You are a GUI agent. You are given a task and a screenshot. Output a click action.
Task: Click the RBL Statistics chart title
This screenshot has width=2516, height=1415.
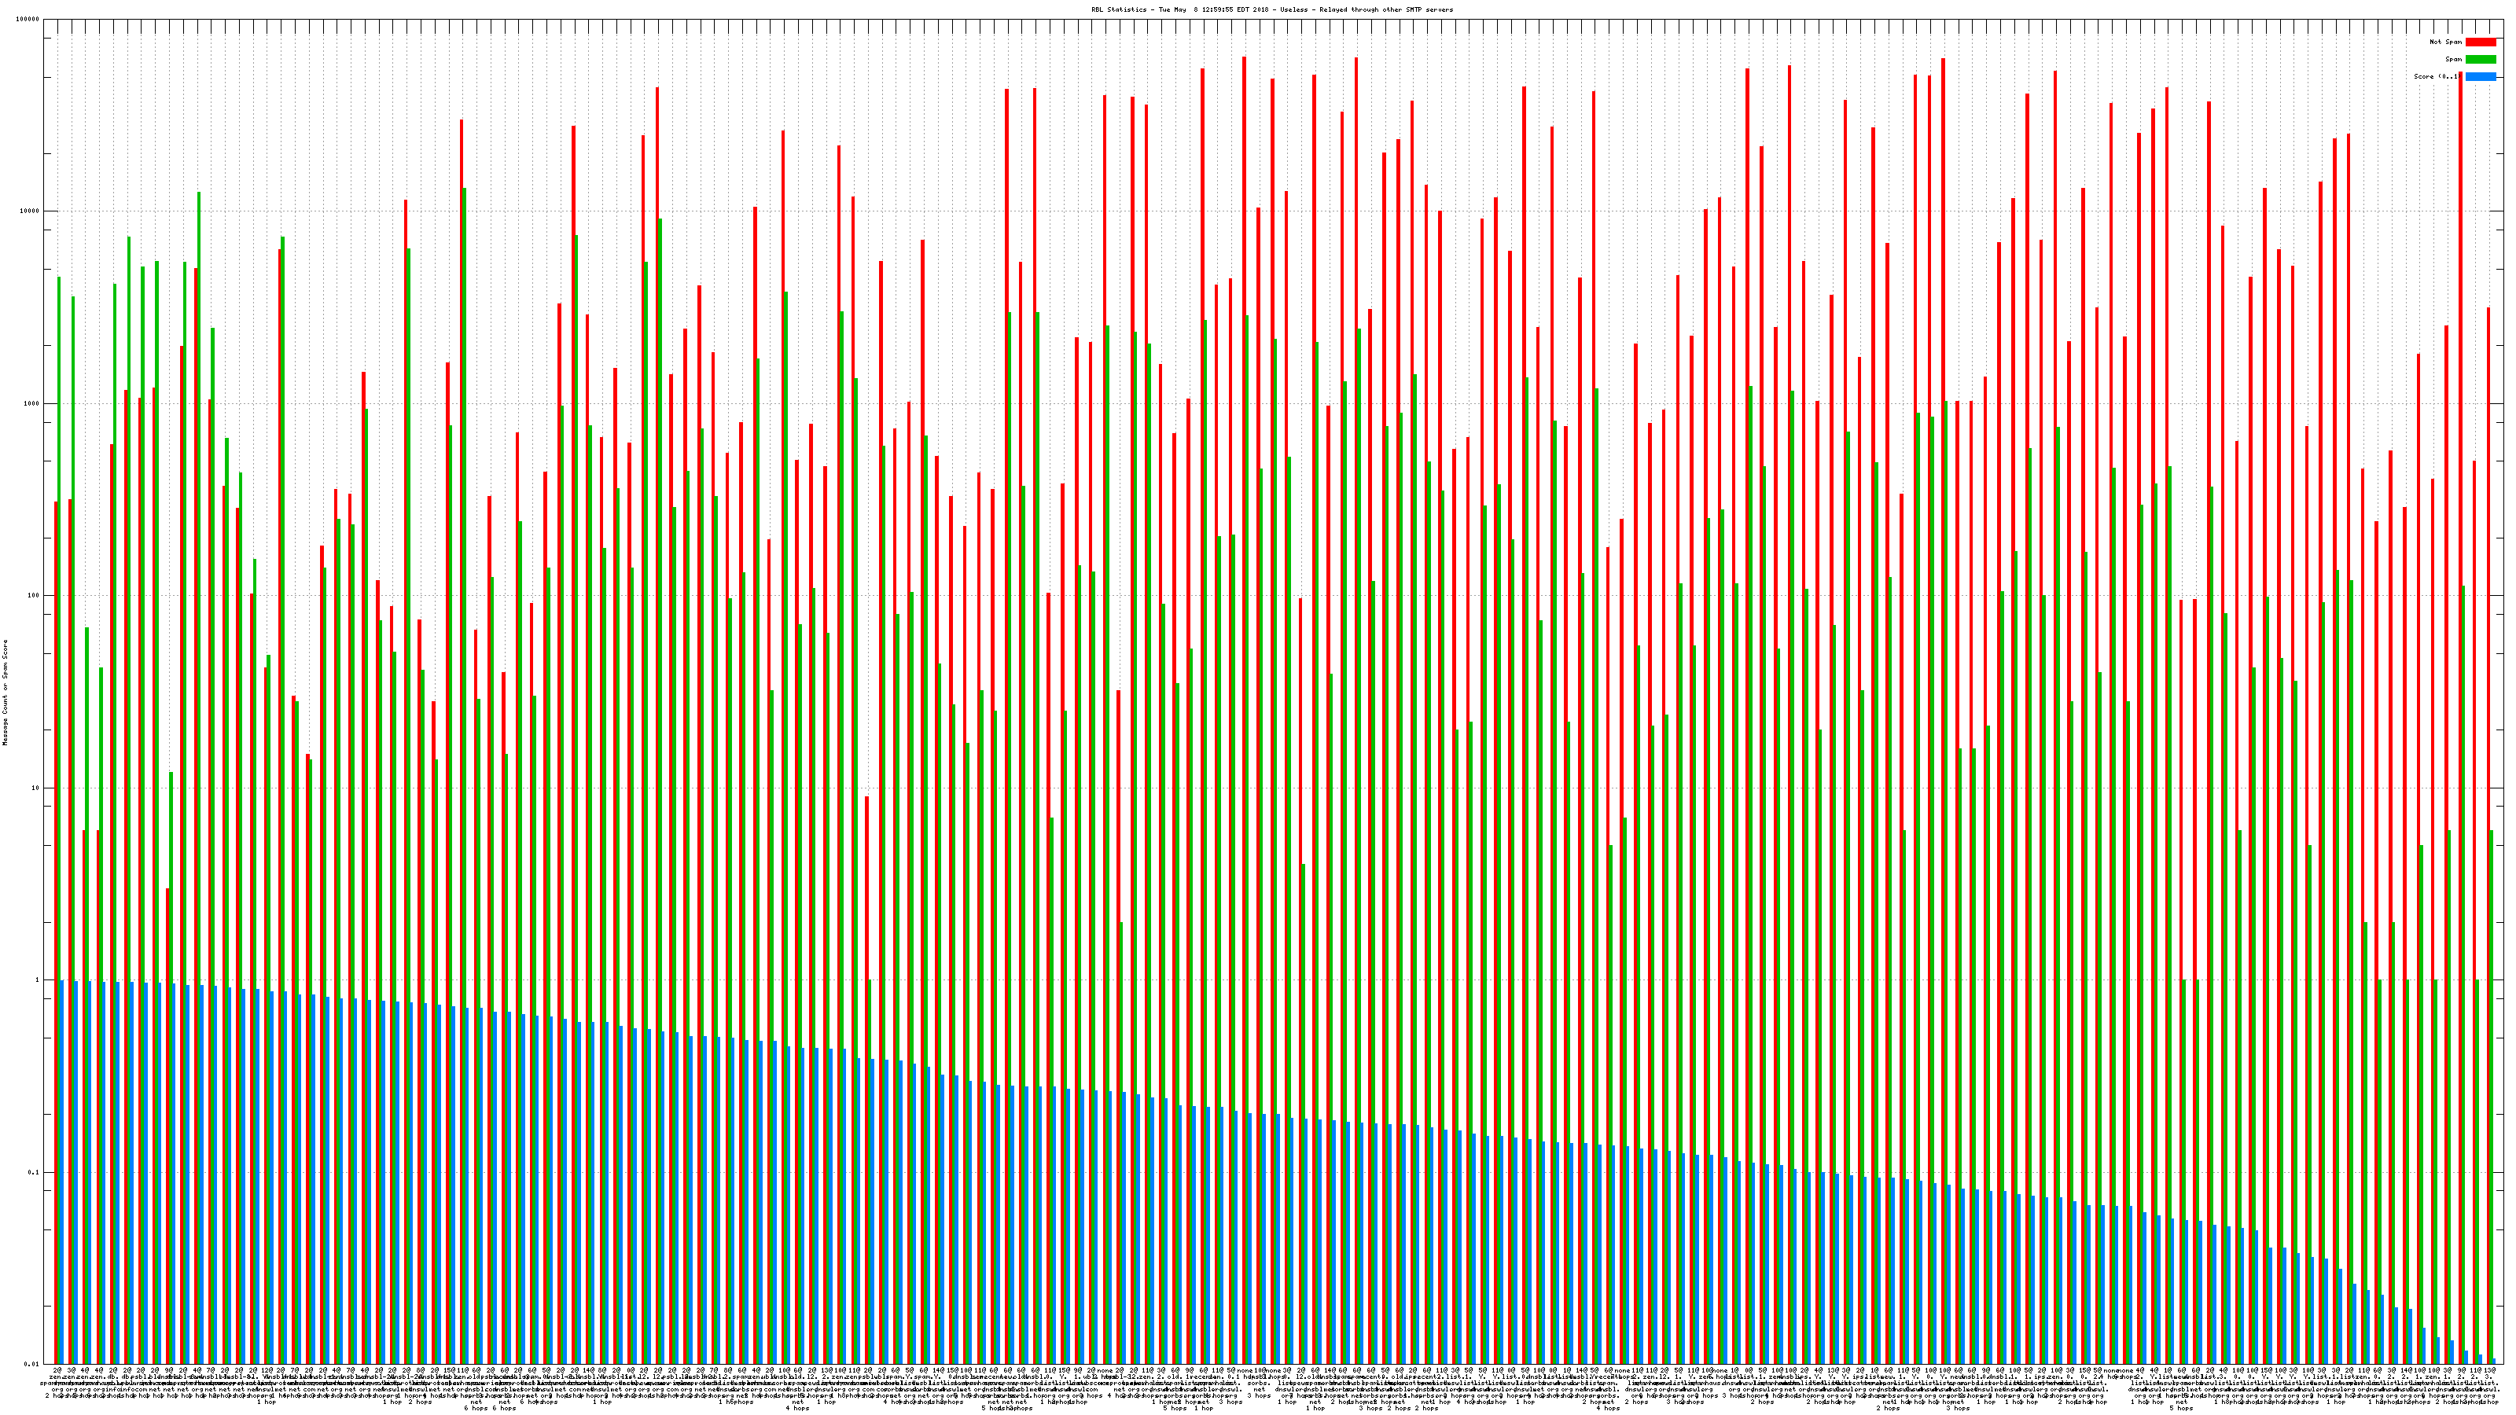1271,9
